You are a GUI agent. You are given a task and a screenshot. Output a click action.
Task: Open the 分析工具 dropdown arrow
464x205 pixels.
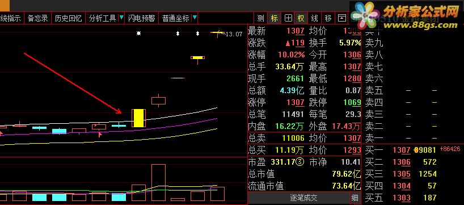point(121,18)
